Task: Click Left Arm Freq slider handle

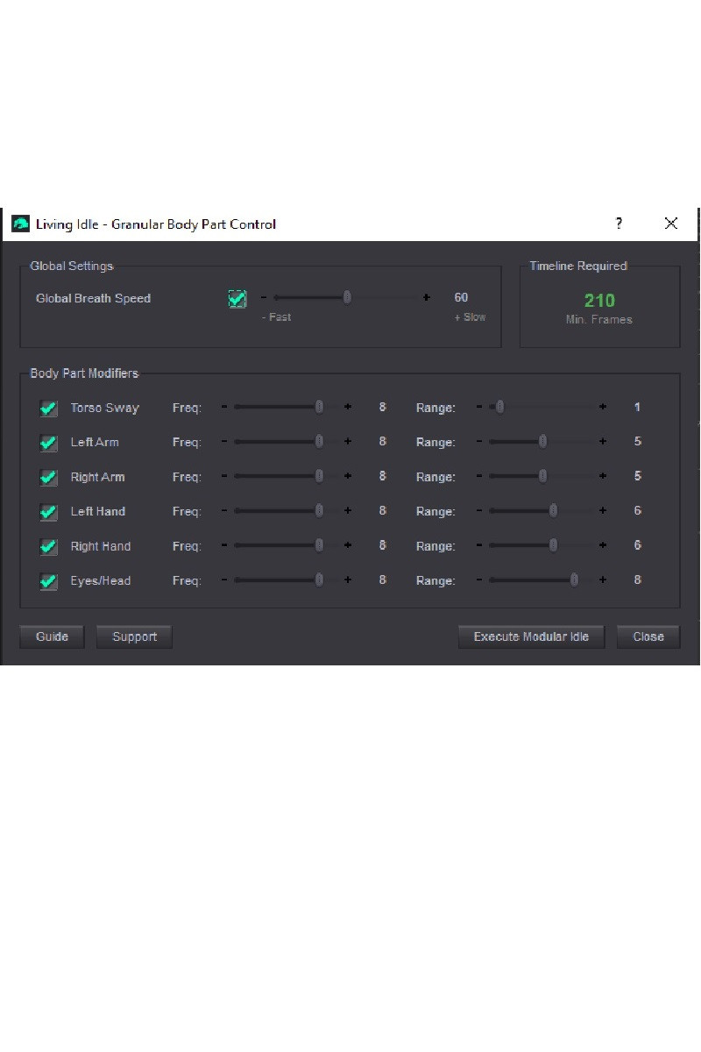Action: (x=319, y=441)
